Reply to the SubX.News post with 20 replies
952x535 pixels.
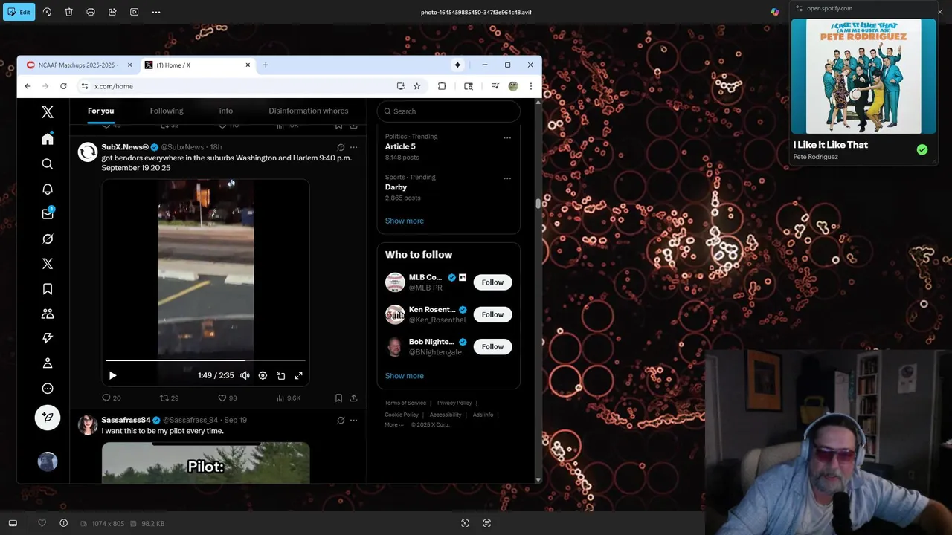(x=112, y=398)
